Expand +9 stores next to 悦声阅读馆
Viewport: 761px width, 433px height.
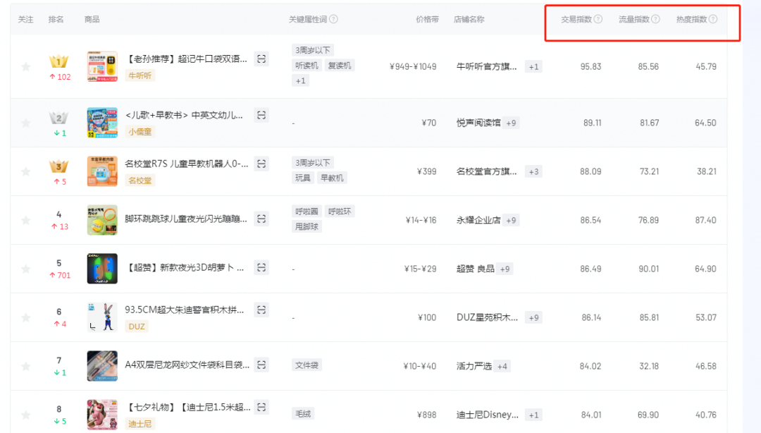pos(511,123)
